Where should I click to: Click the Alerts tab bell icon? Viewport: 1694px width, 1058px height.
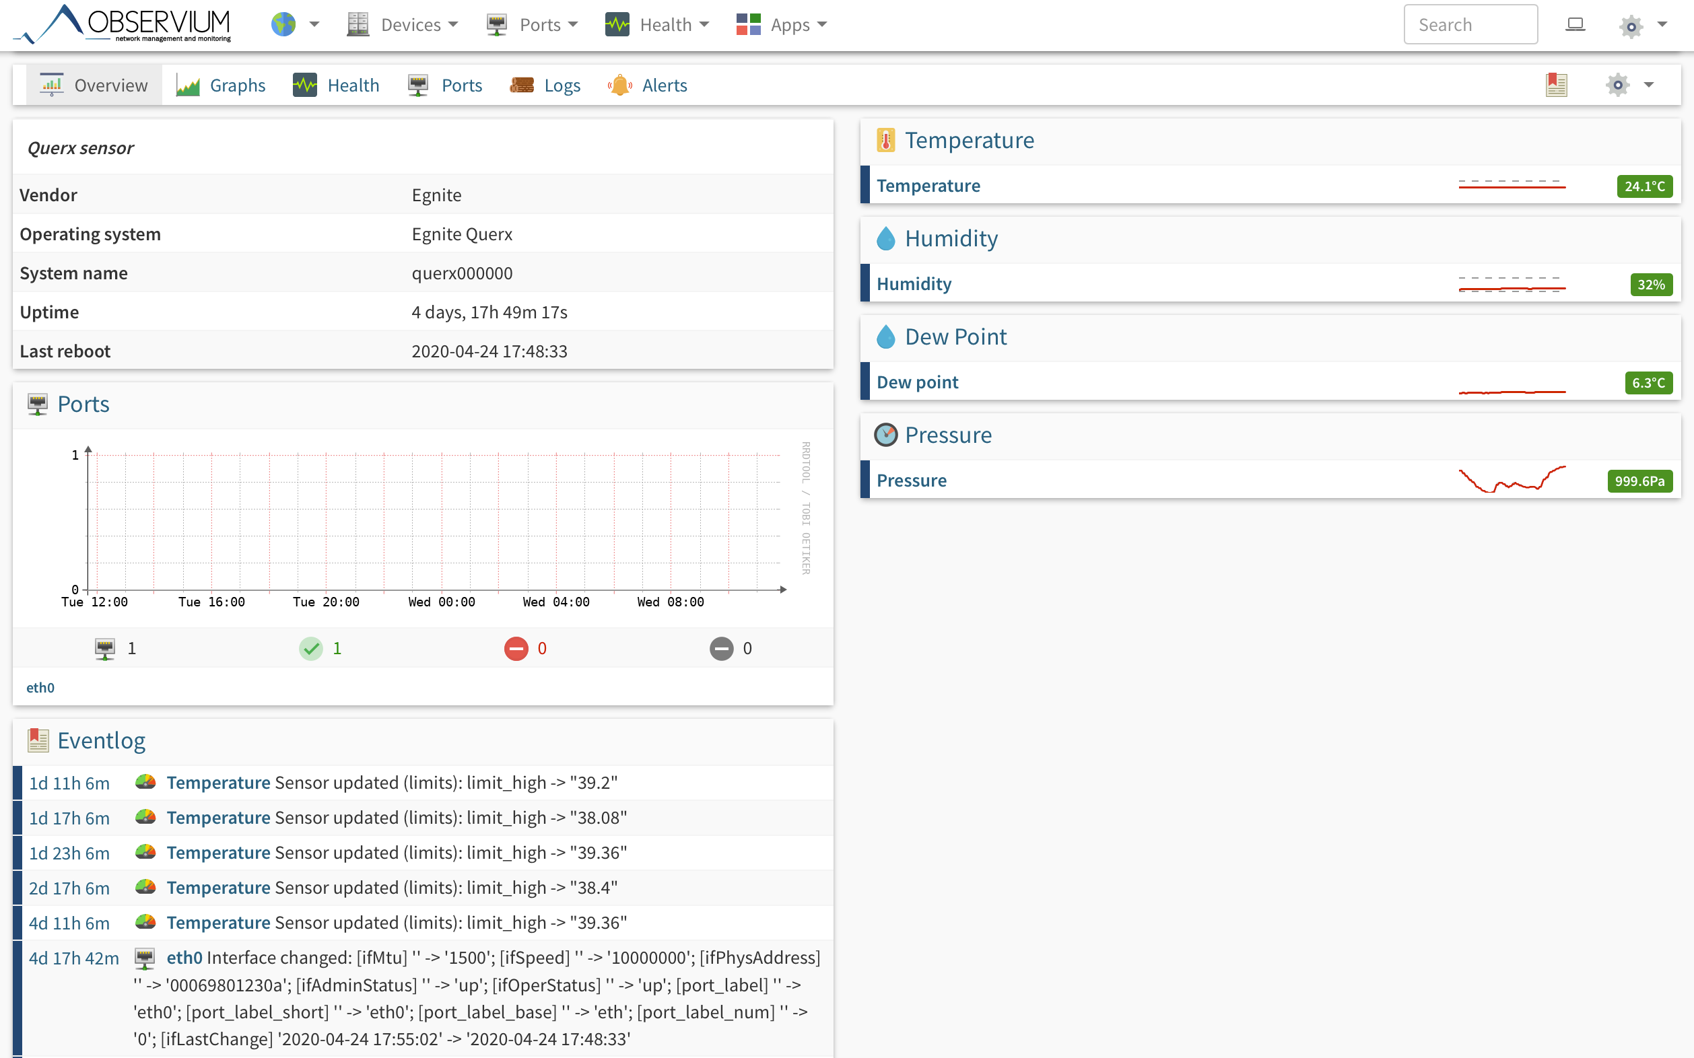tap(620, 85)
